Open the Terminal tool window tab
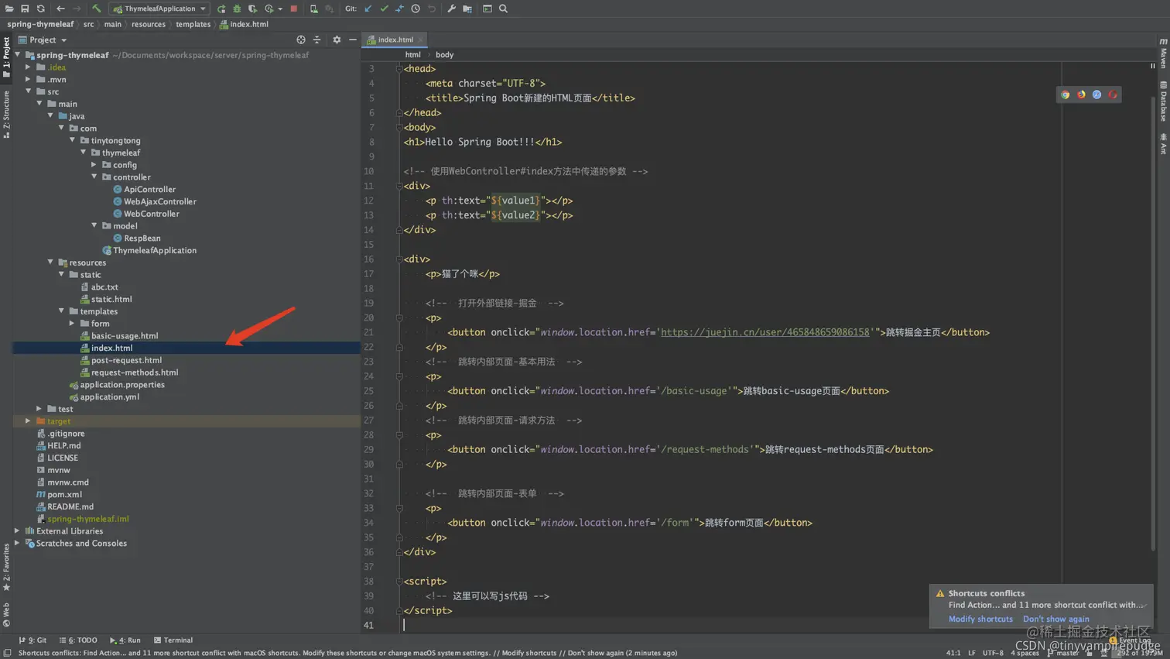Viewport: 1170px width, 659px height. 173,640
